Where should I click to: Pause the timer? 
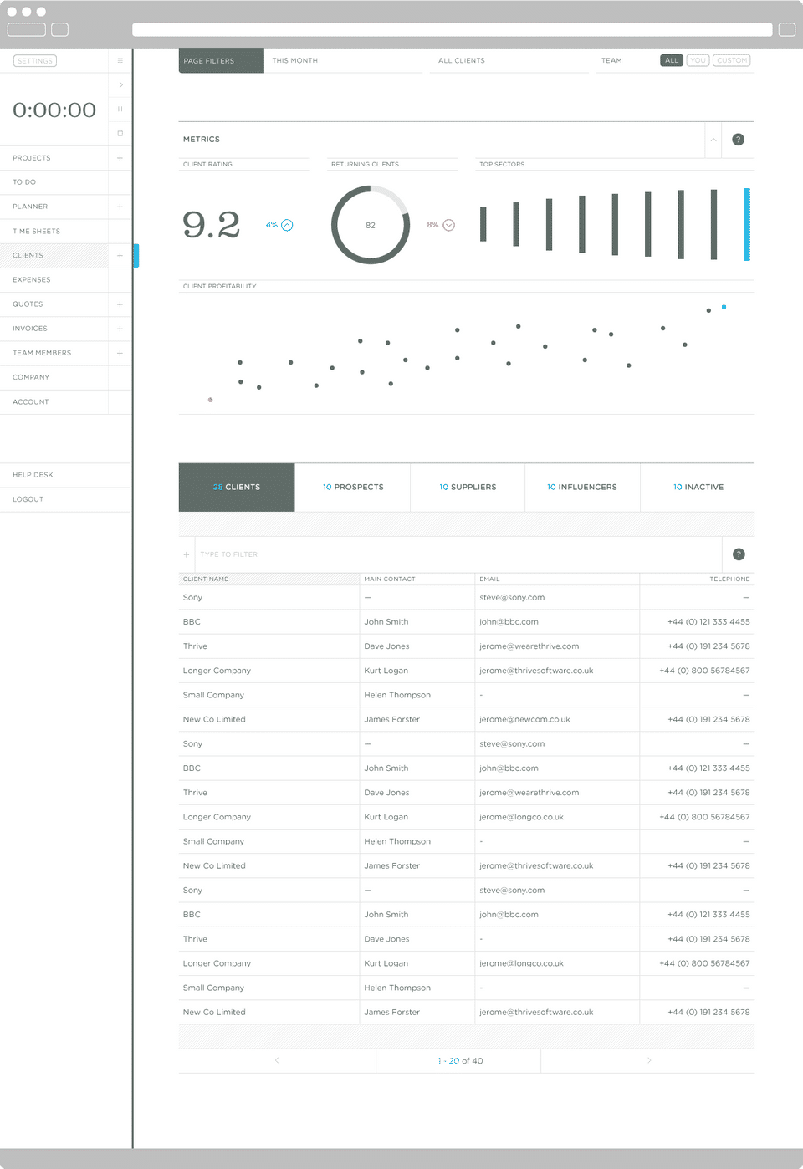pyautogui.click(x=120, y=110)
